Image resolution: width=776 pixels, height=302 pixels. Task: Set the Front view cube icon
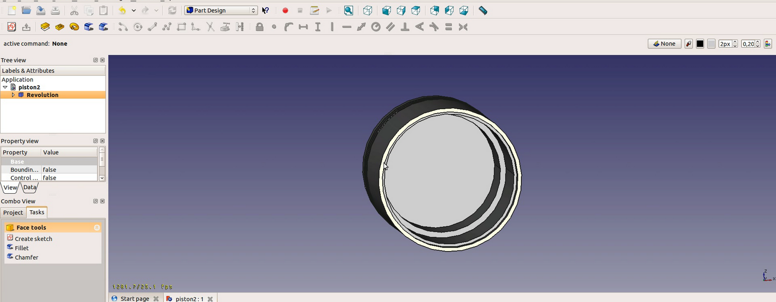pyautogui.click(x=387, y=10)
